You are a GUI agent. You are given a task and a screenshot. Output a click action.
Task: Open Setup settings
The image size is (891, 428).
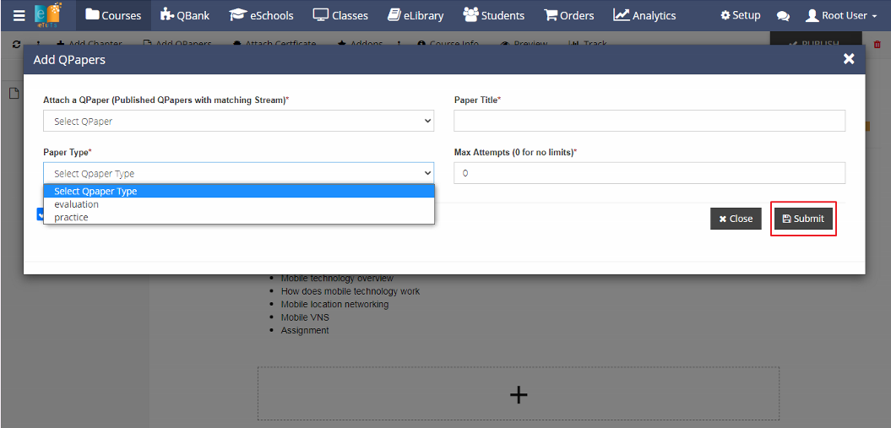coord(741,15)
